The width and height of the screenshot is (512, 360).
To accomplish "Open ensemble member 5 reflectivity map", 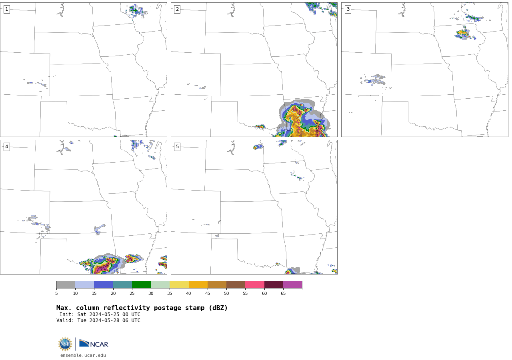I will point(254,207).
